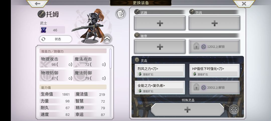
Task: Add a special crystal in 特殊灵晶 slot
Action: pos(187,110)
